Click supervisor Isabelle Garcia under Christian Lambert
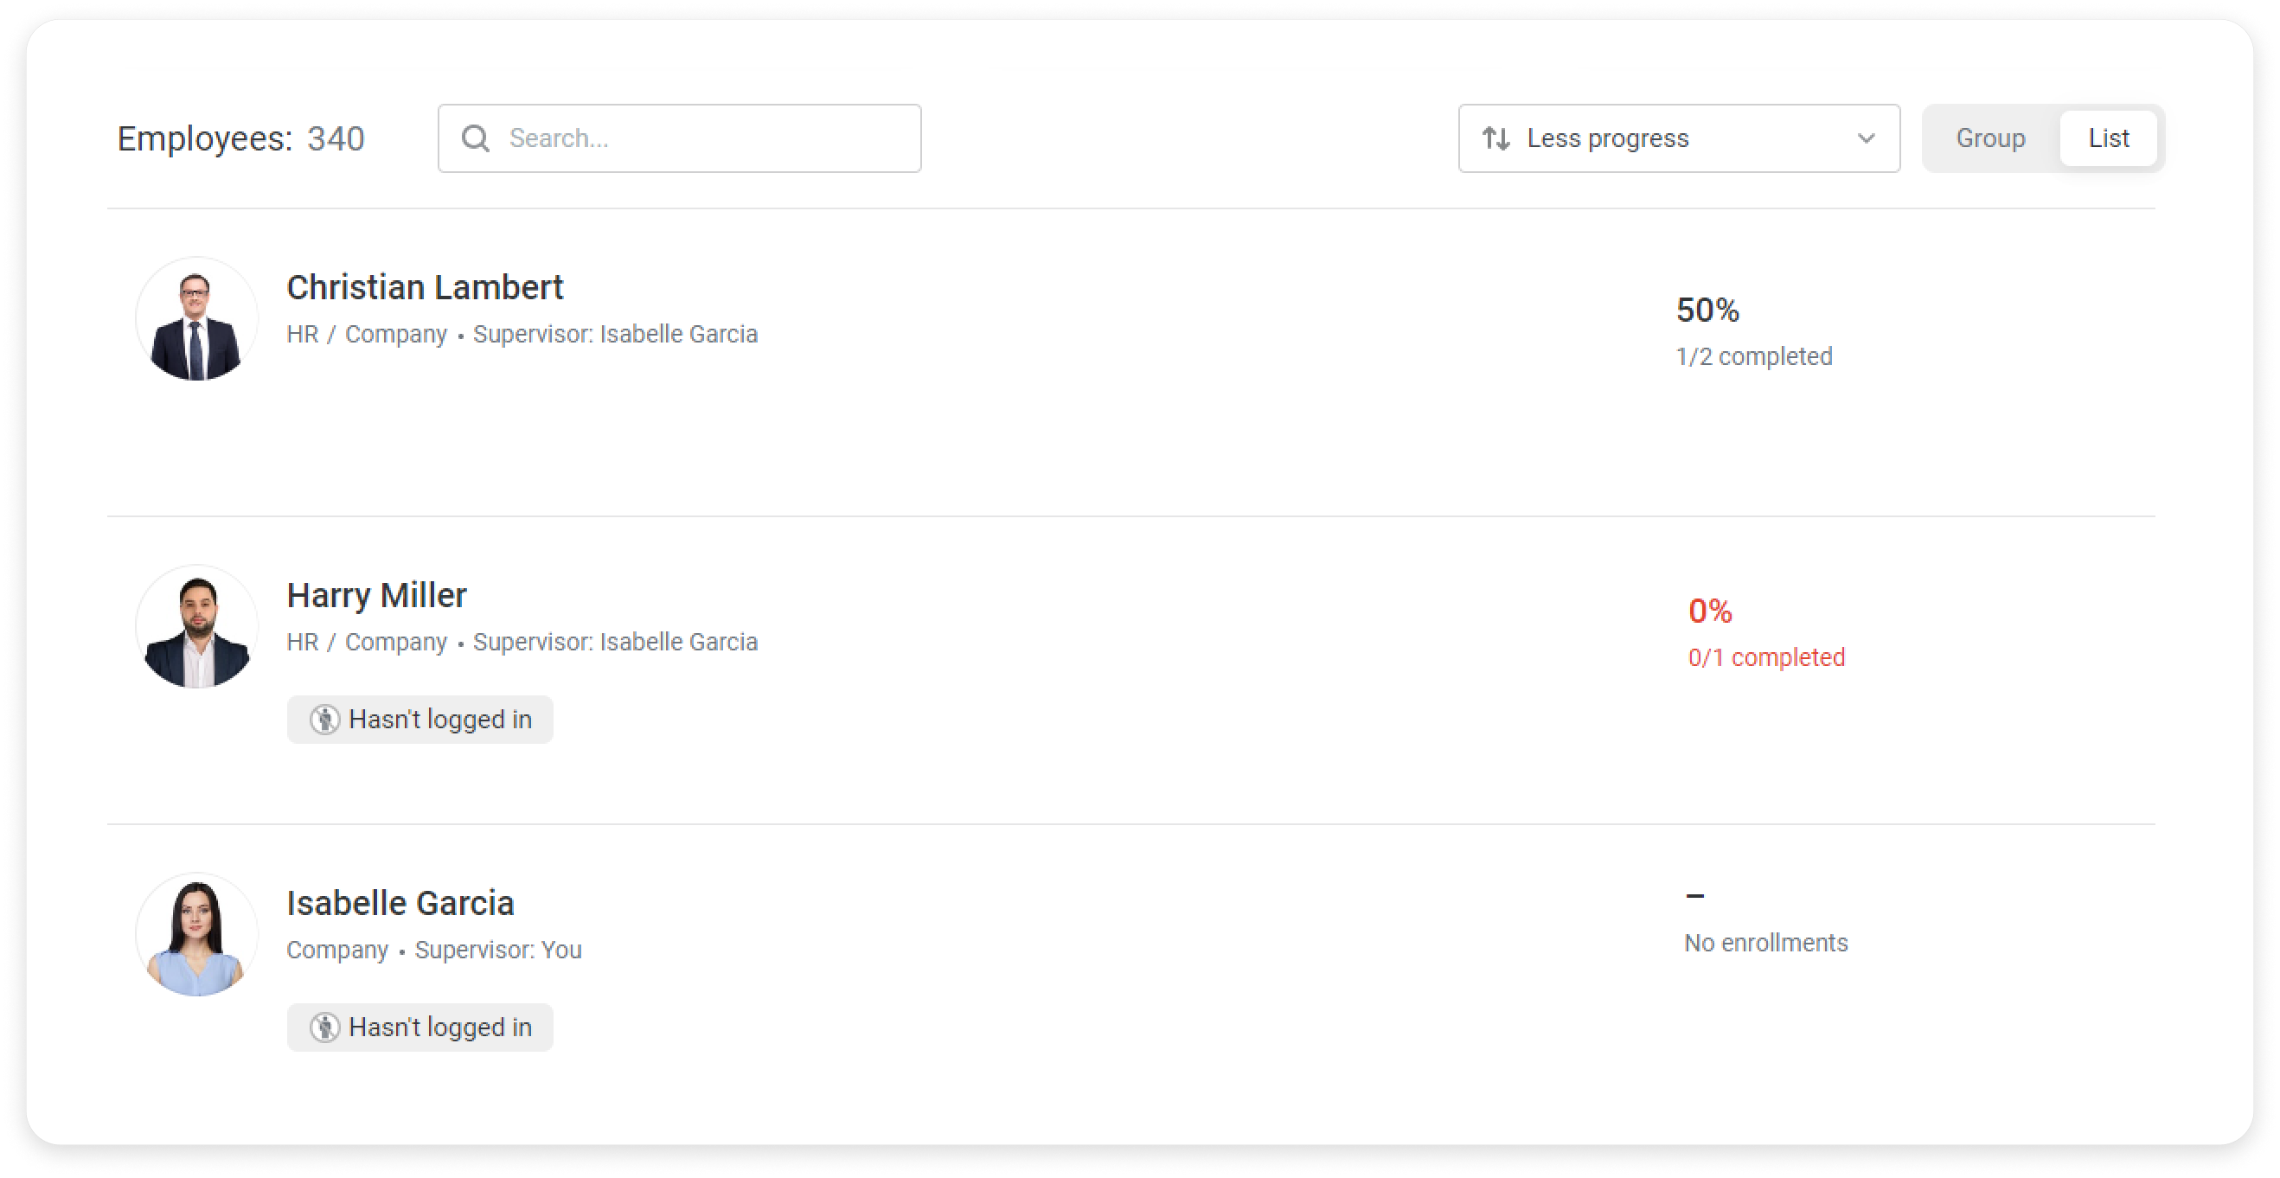 coord(678,334)
